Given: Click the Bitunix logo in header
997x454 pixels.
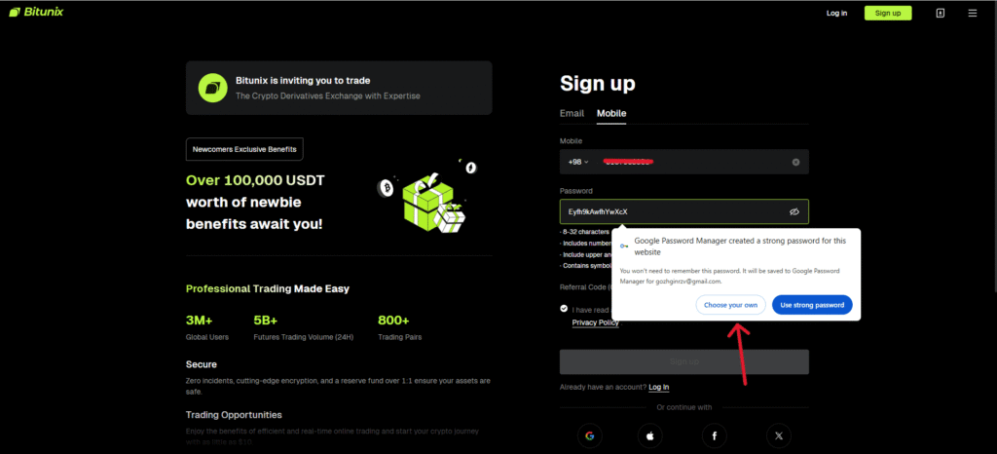Looking at the screenshot, I should pyautogui.click(x=36, y=13).
